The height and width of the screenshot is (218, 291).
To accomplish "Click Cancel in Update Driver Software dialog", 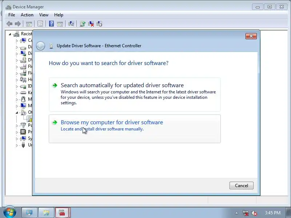I will click(x=242, y=186).
